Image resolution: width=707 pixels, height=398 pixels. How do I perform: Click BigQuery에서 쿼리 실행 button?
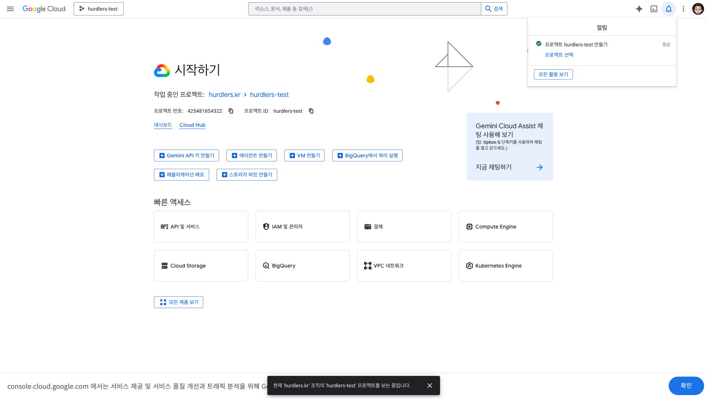(x=367, y=156)
